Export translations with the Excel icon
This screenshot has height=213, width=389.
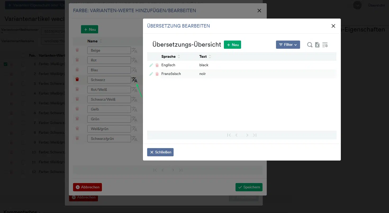tap(317, 45)
